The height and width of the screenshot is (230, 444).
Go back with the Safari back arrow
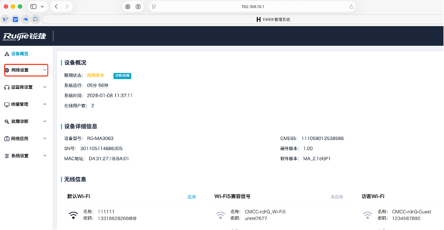(56, 6)
